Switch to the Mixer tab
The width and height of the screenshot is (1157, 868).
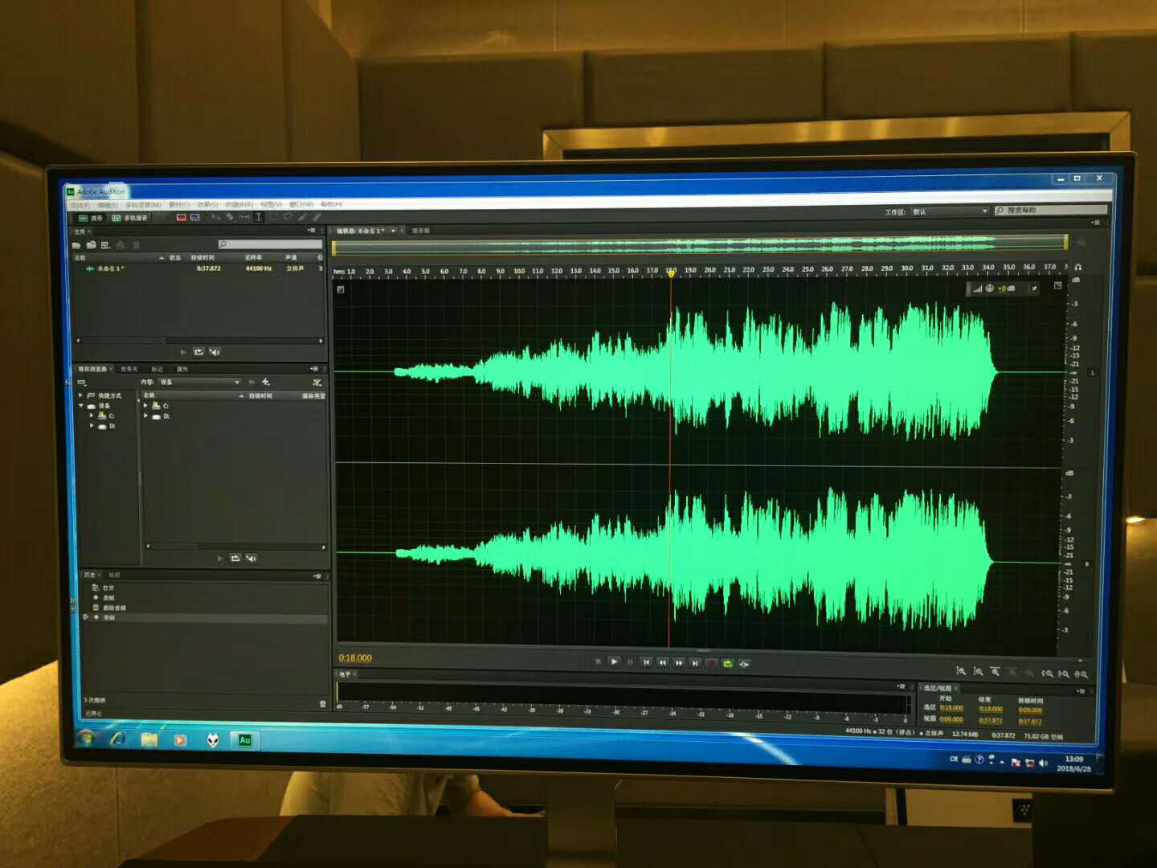tap(420, 231)
